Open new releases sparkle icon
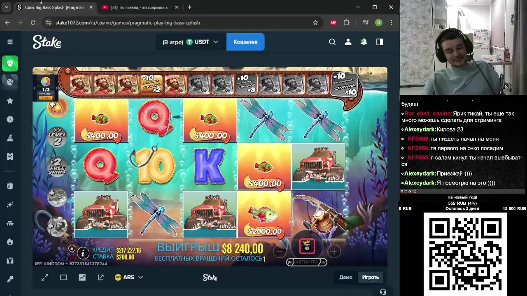Viewport: 527px width, 296px height. [10, 204]
